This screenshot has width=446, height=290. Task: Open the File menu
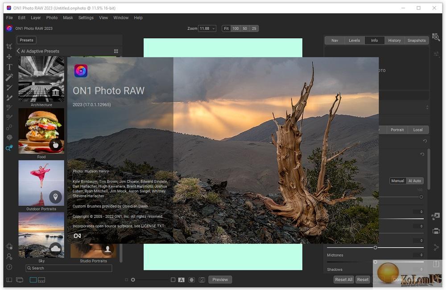pyautogui.click(x=9, y=18)
